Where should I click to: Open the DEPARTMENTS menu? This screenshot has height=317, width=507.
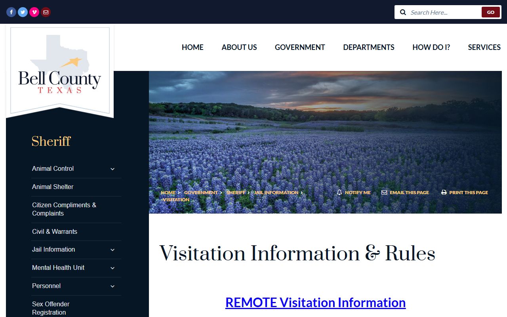click(369, 47)
